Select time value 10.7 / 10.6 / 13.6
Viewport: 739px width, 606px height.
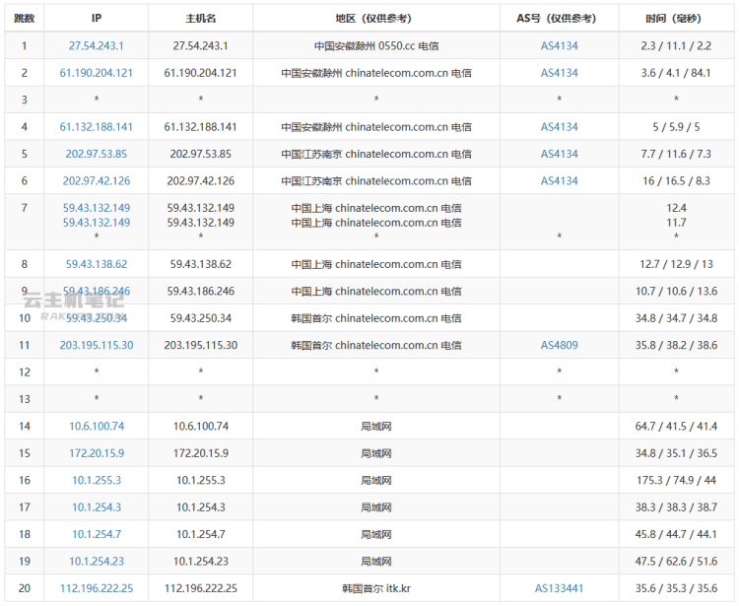(676, 291)
